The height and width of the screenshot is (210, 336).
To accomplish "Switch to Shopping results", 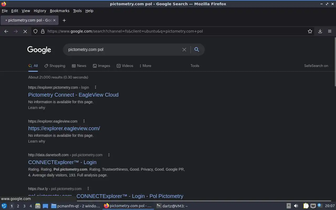I will coord(55,66).
